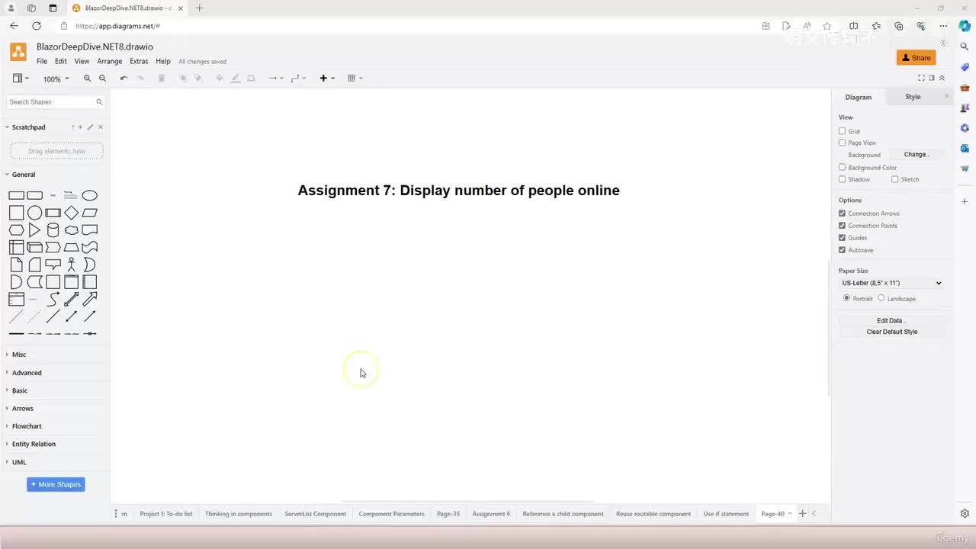Add a new page with plus button
Screen dimensions: 976x549
point(802,514)
